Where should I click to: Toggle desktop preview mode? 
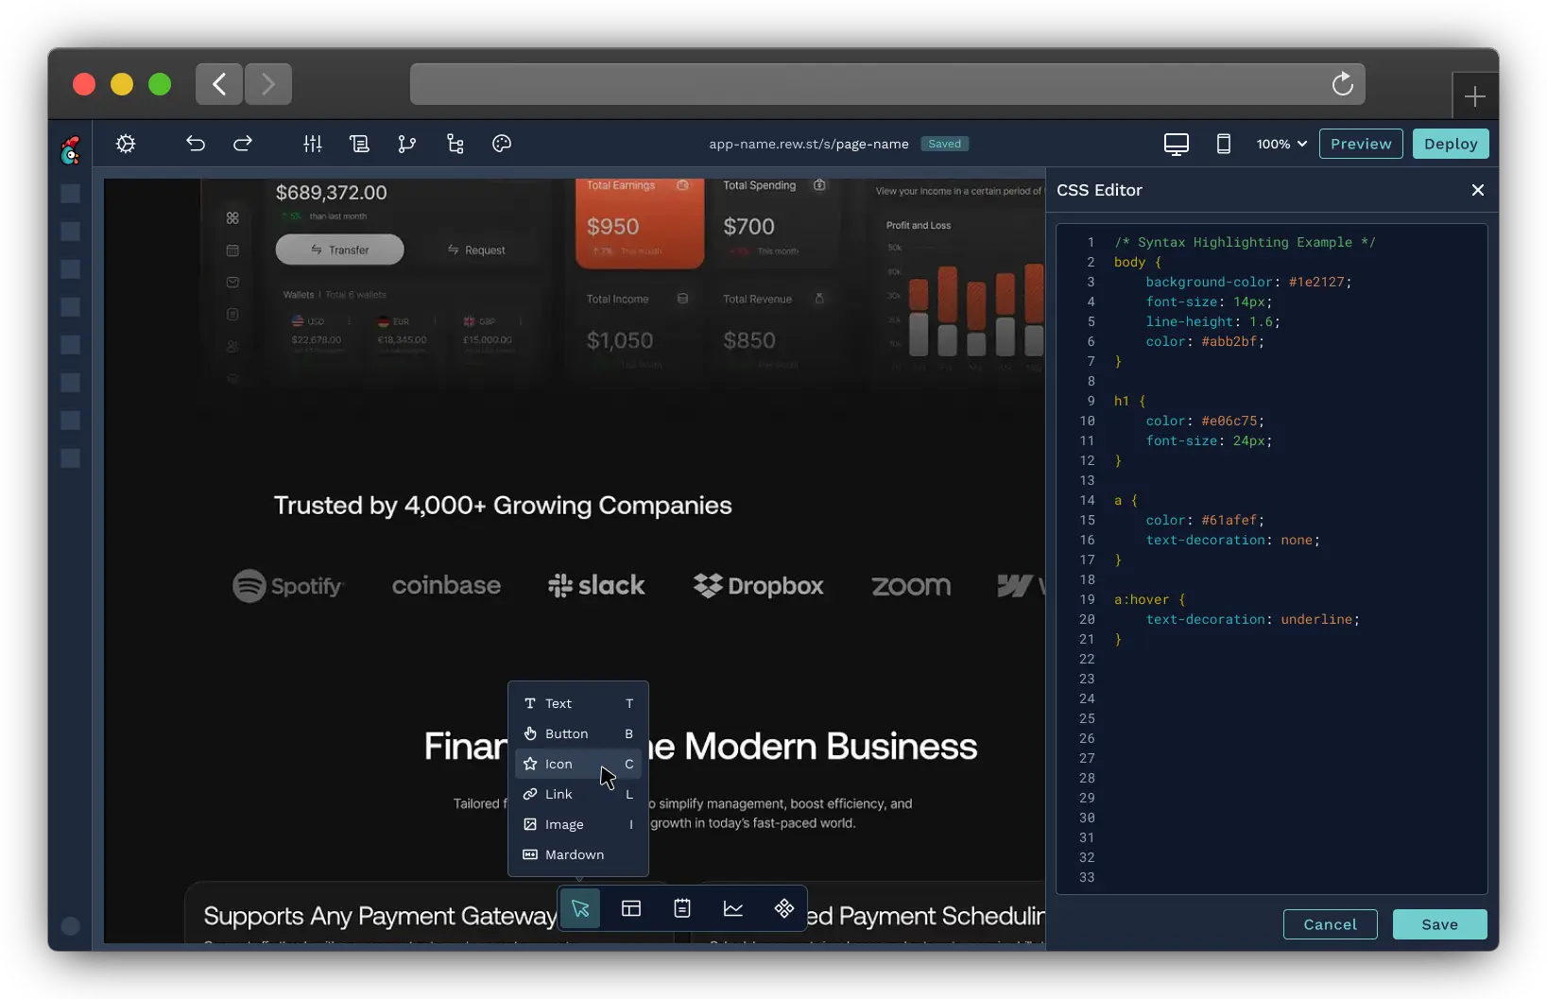point(1177,144)
